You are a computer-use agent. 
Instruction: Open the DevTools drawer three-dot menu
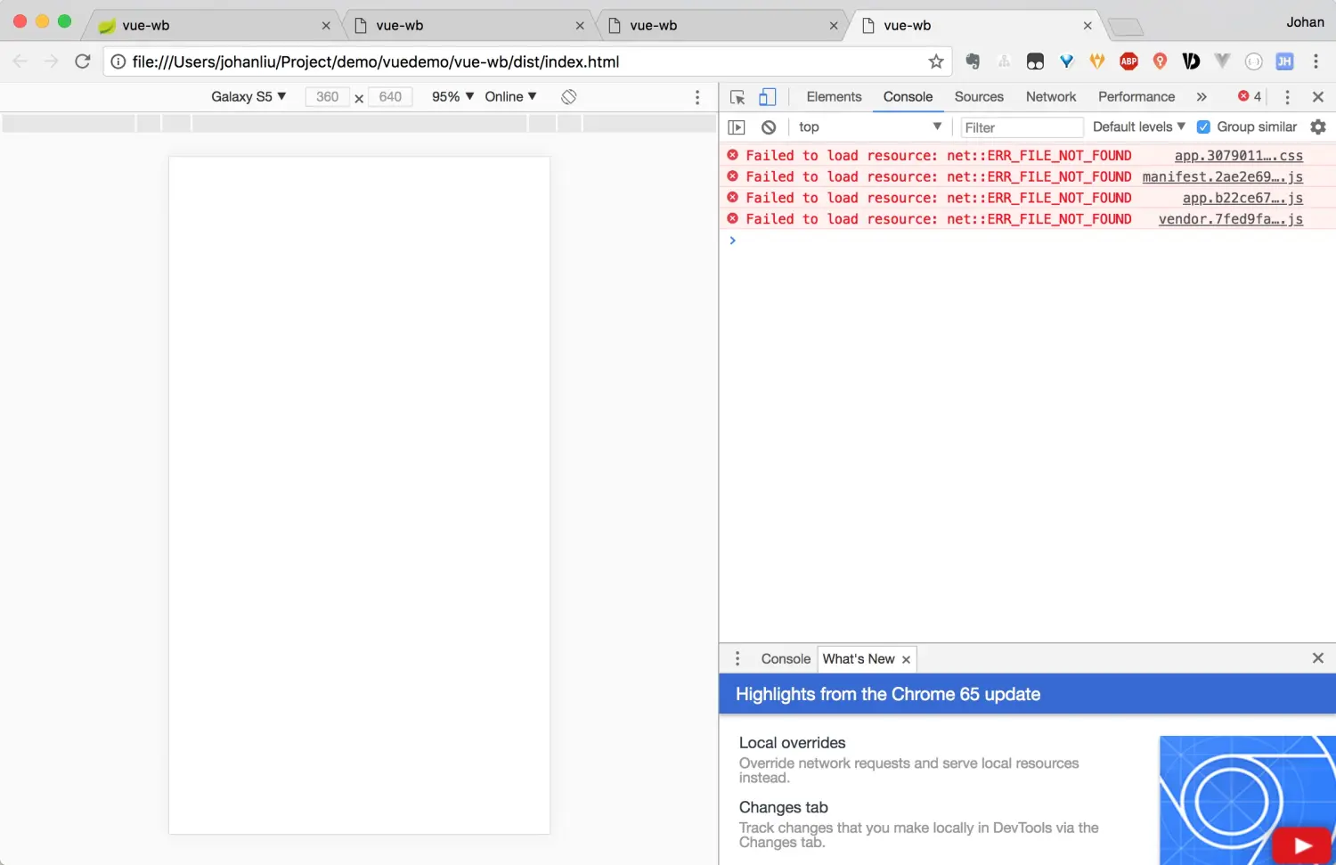(737, 658)
